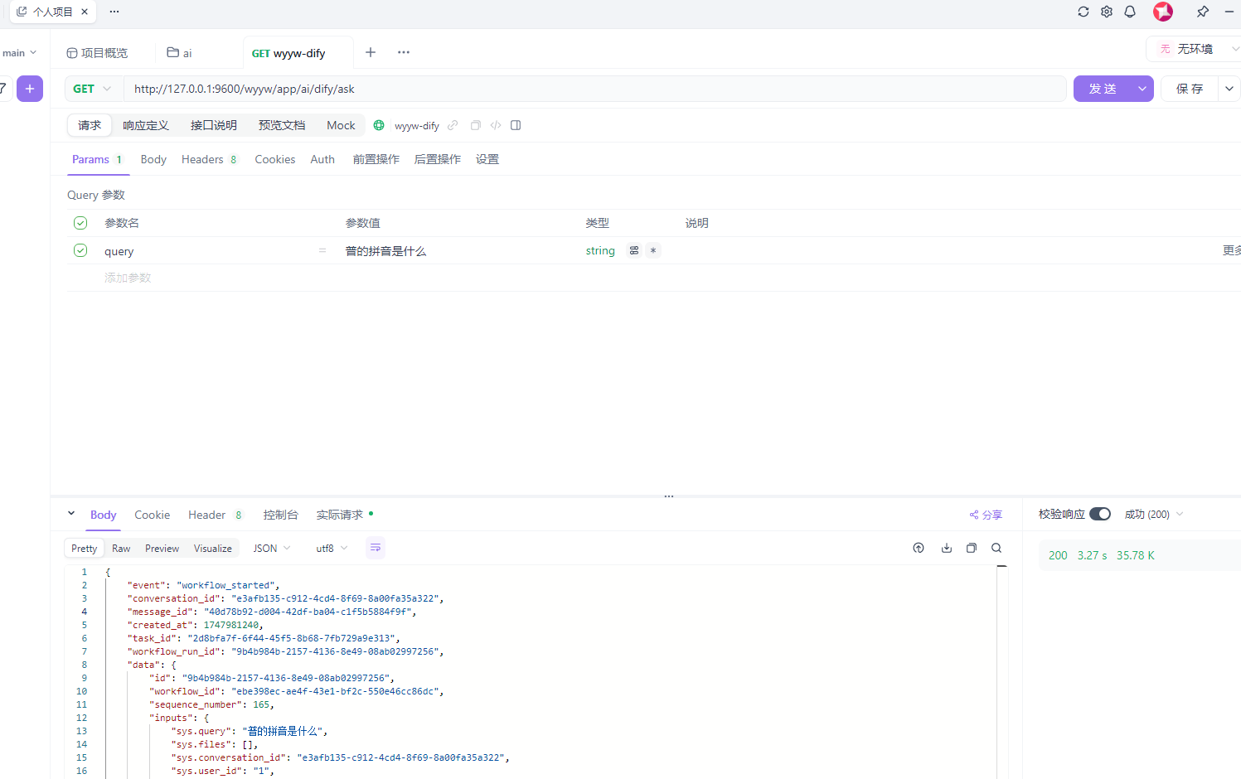Screen dimensions: 1241x779
Task: Click the pin window icon
Action: 1203,12
